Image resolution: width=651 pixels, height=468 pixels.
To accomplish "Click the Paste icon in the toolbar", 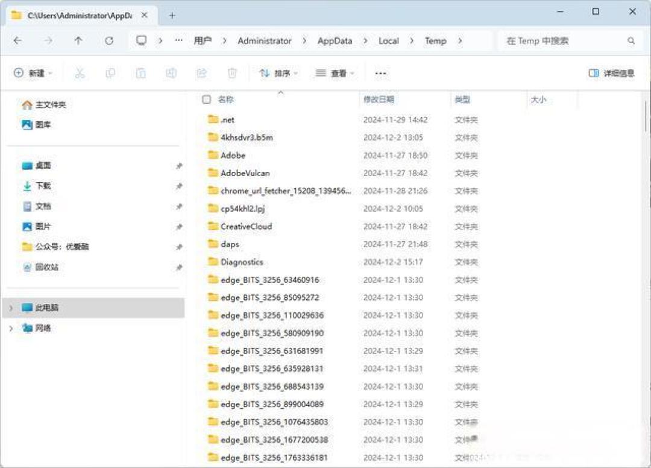I will click(140, 72).
